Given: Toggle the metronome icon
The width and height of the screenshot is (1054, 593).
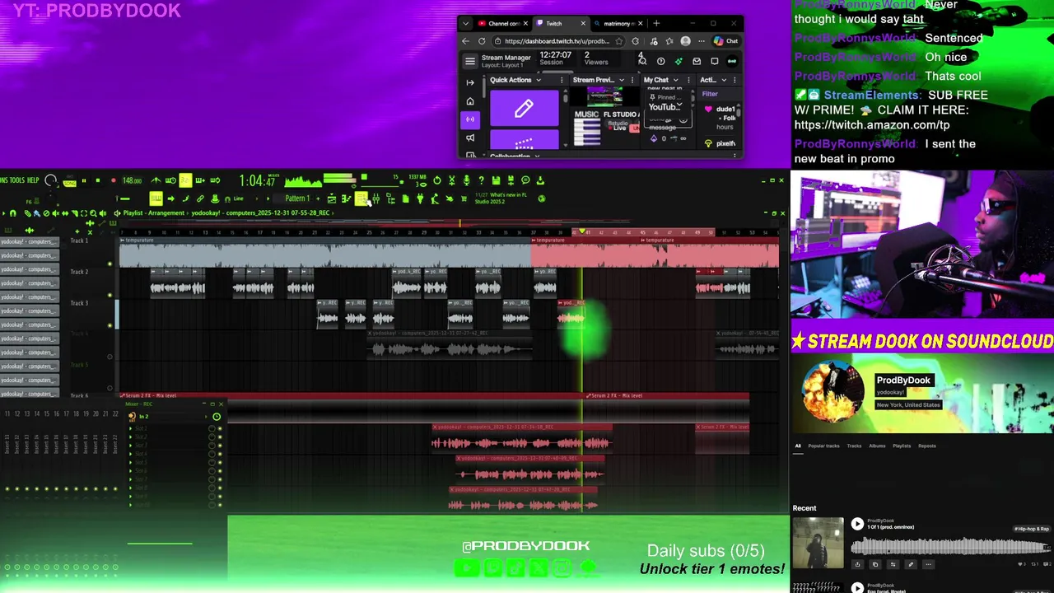Looking at the screenshot, I should pyautogui.click(x=156, y=180).
